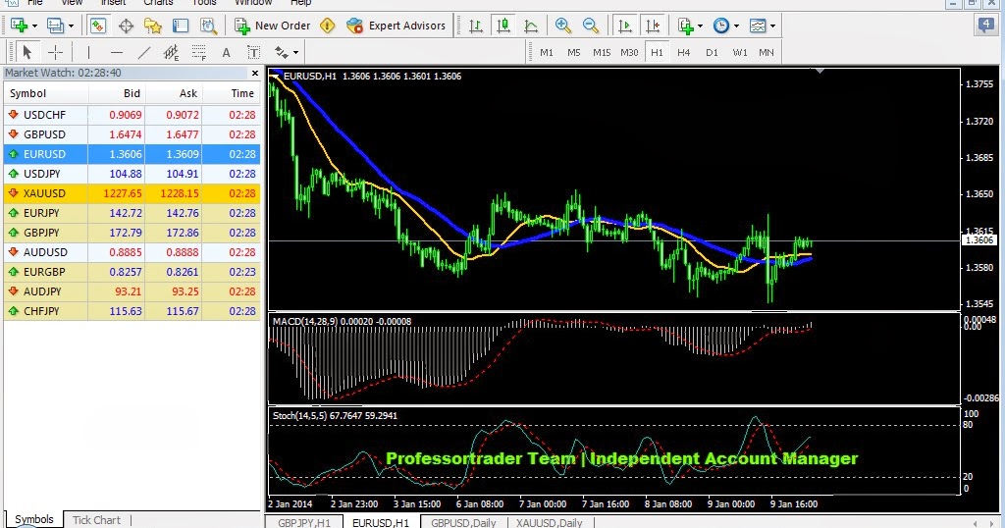Select the Fibonacci Retracement tool
The height and width of the screenshot is (528, 1005).
click(x=198, y=52)
